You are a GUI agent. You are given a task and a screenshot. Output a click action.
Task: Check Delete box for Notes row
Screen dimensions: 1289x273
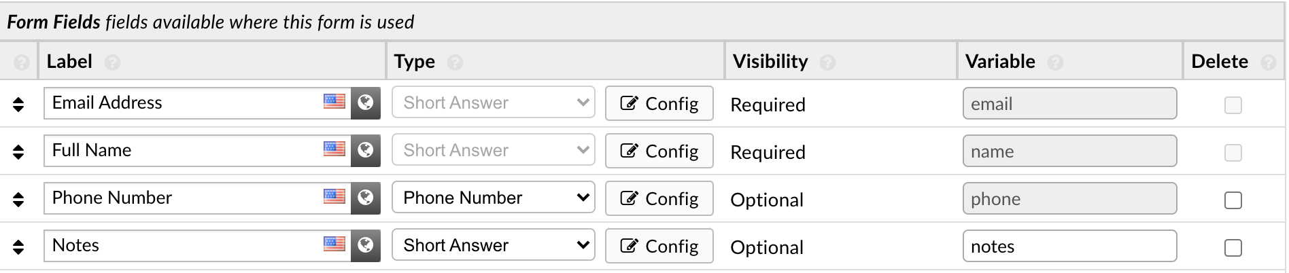(1233, 248)
